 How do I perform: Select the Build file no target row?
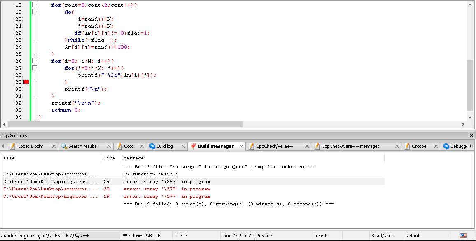tap(194, 166)
